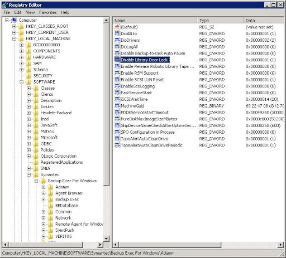286x258 pixels.
Task: Select the RegisteredApplications key
Action: click(x=61, y=162)
